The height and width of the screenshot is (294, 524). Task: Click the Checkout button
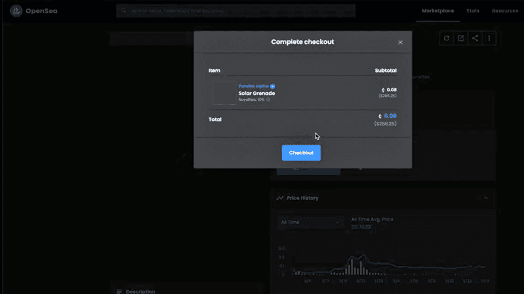click(301, 153)
